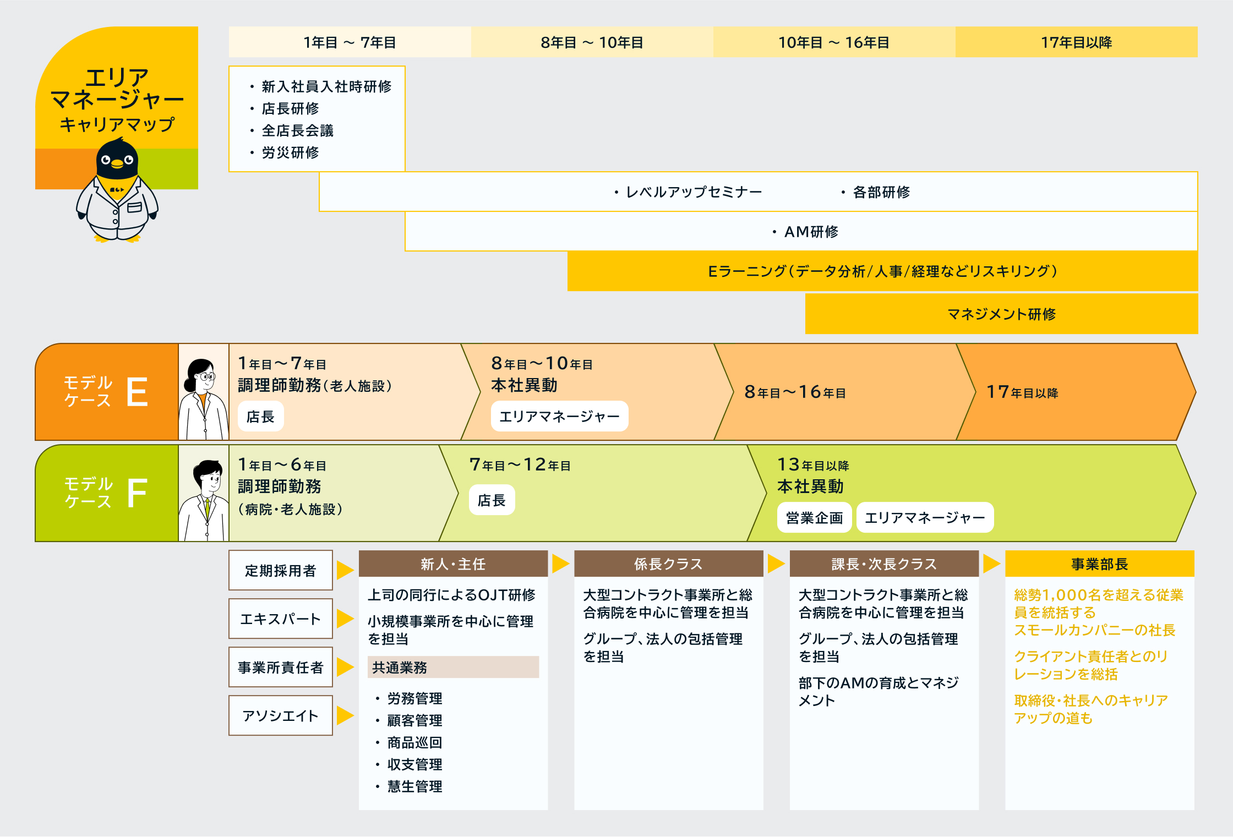Click the マネジメント研修 yellow bar
This screenshot has height=837, width=1233.
[x=1001, y=314]
